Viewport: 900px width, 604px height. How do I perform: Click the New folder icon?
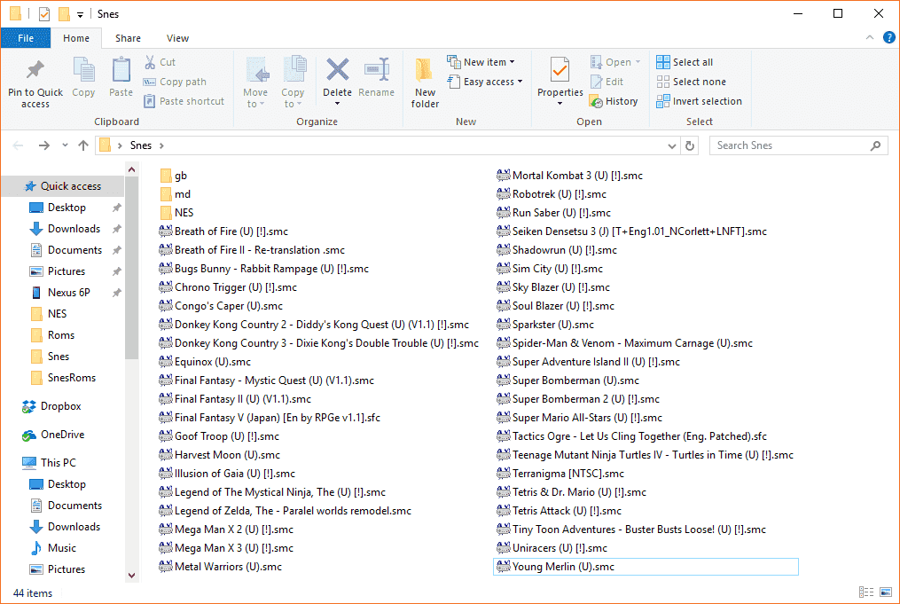click(424, 71)
